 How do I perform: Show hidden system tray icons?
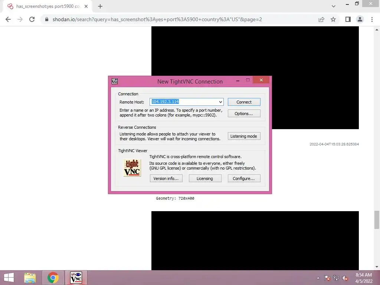click(x=318, y=278)
